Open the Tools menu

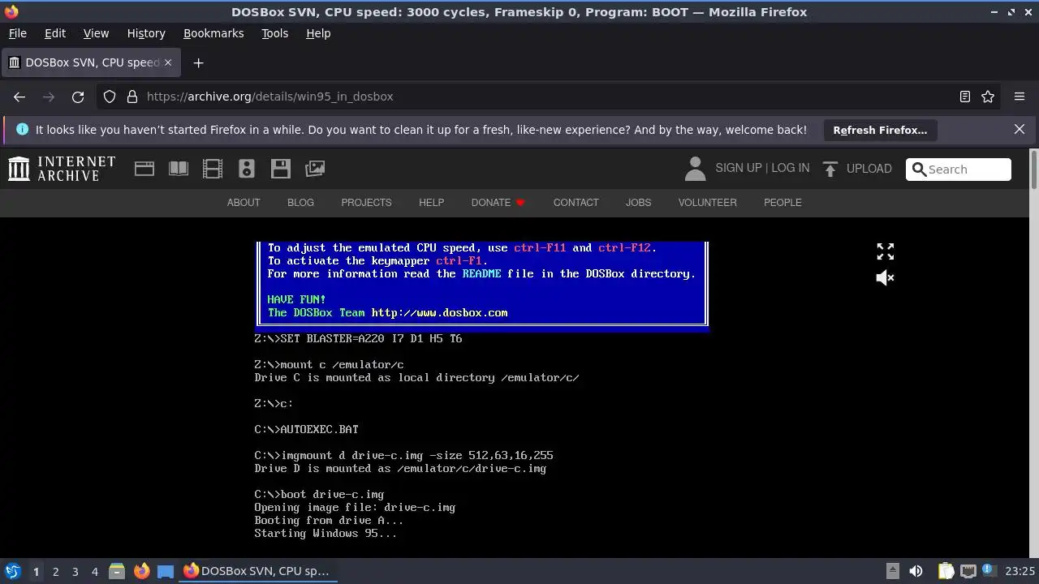coord(274,33)
